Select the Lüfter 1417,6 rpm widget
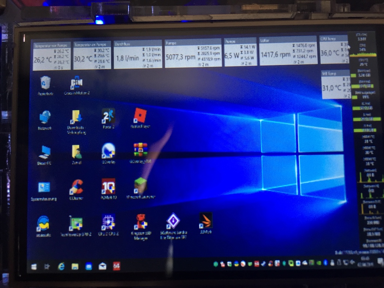 288,51
